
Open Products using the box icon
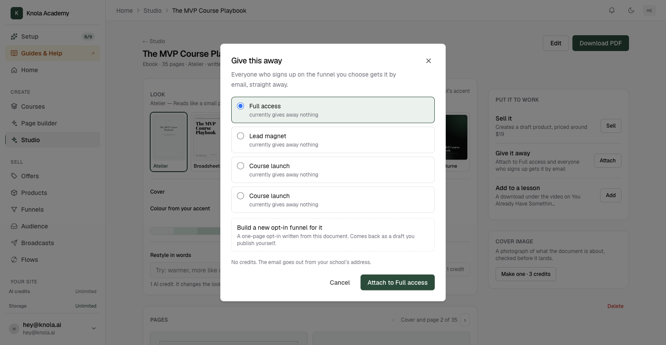(14, 193)
